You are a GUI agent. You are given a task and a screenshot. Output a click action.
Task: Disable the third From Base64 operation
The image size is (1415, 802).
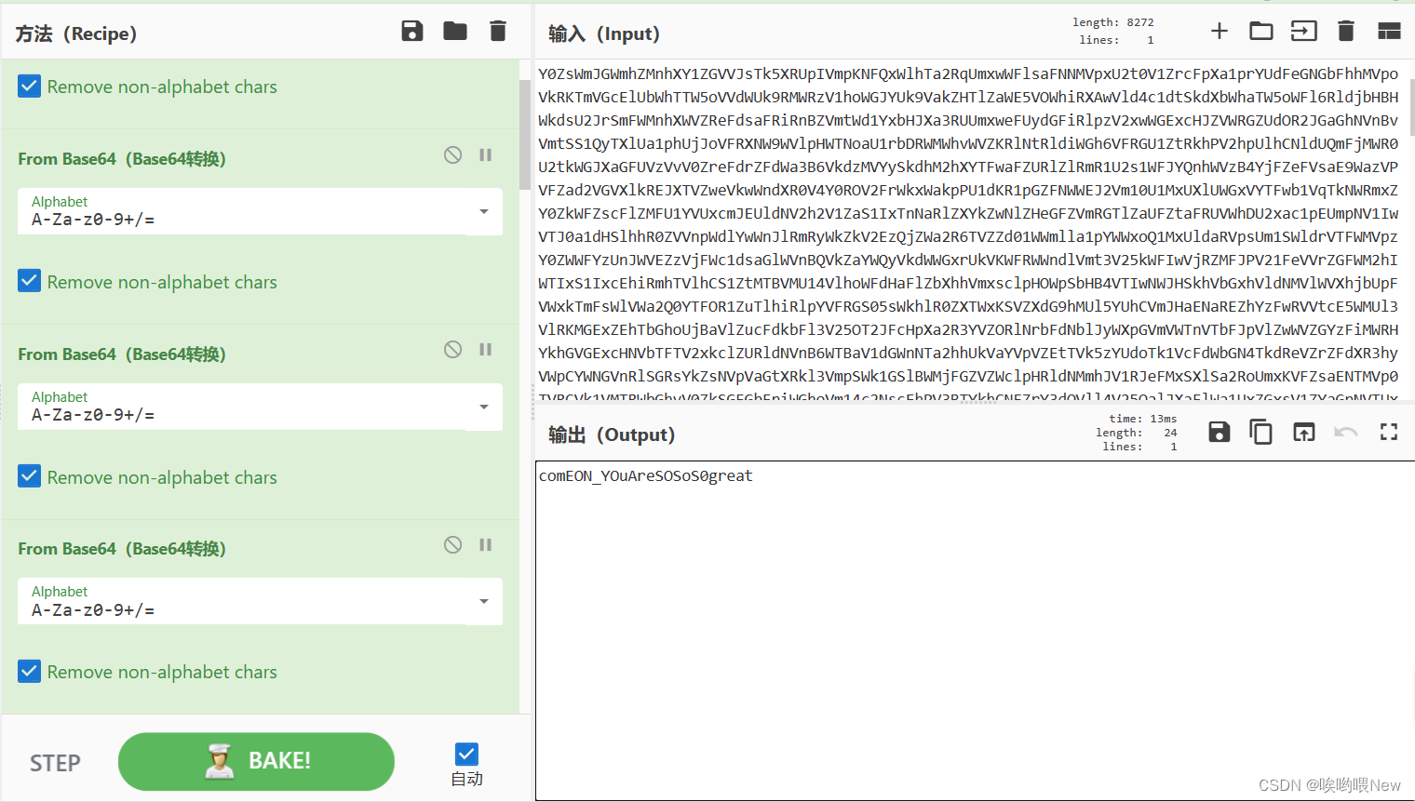point(453,545)
